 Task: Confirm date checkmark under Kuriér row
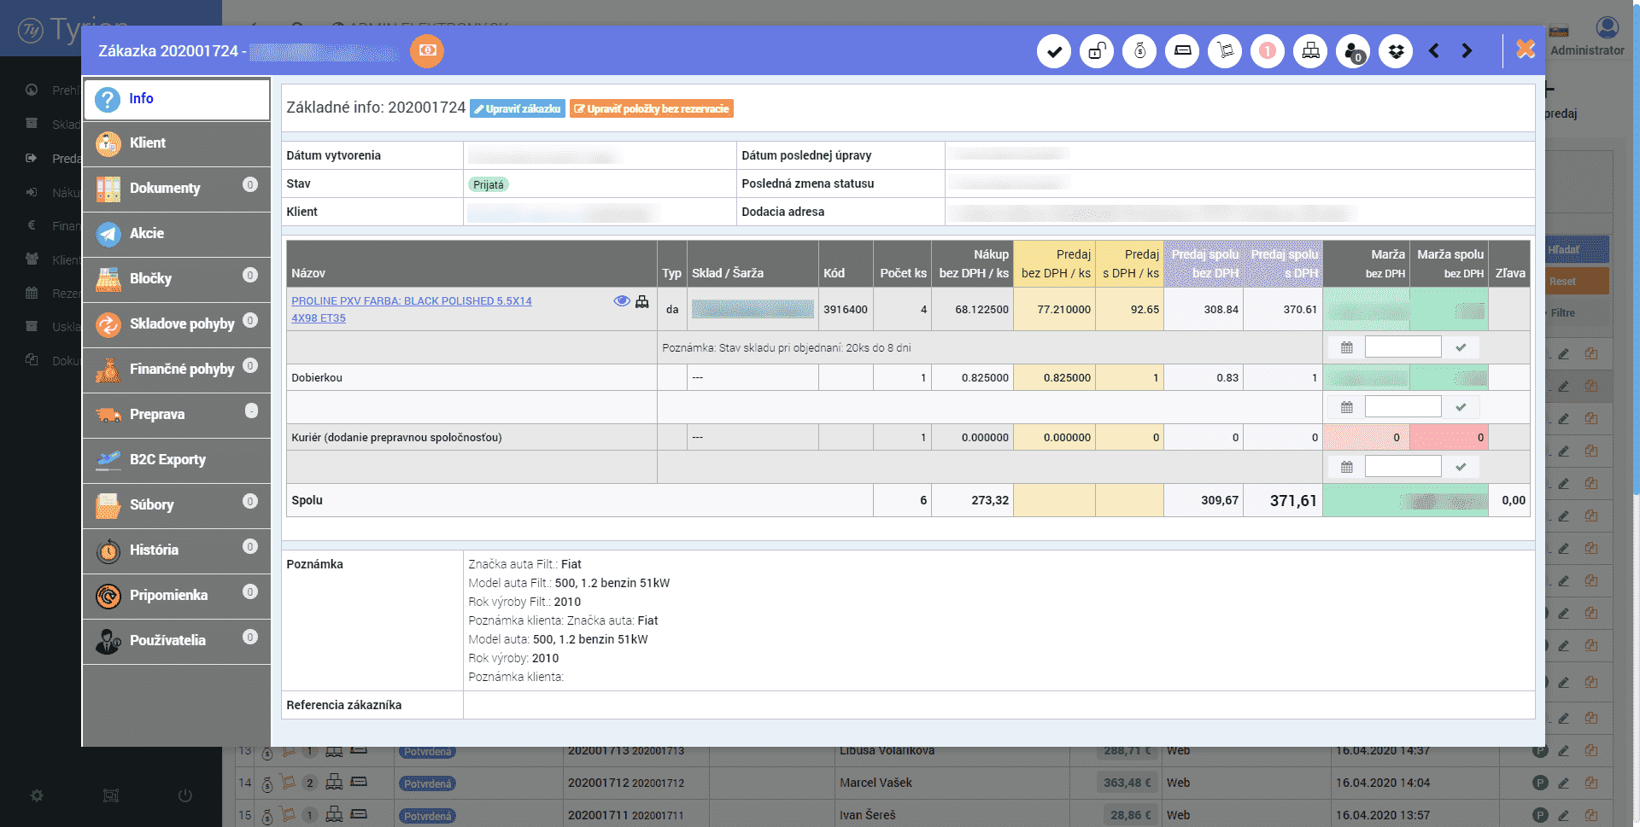coord(1461,467)
